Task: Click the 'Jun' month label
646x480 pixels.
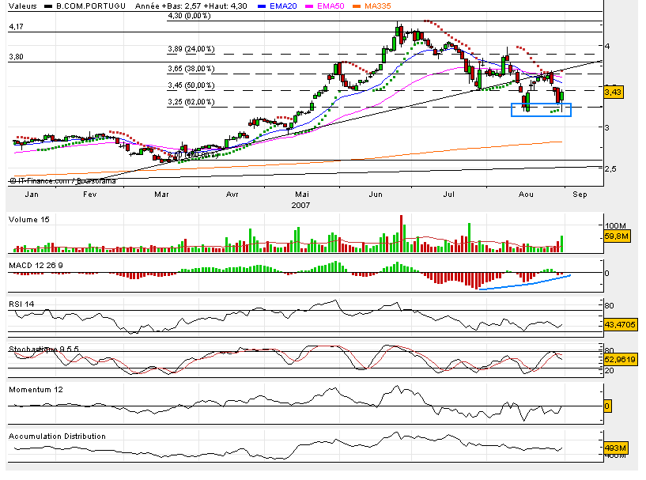Action: pyautogui.click(x=376, y=194)
